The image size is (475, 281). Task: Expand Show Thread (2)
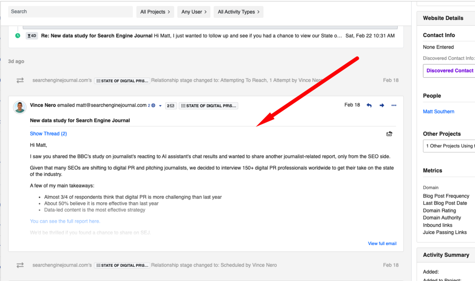coord(48,133)
